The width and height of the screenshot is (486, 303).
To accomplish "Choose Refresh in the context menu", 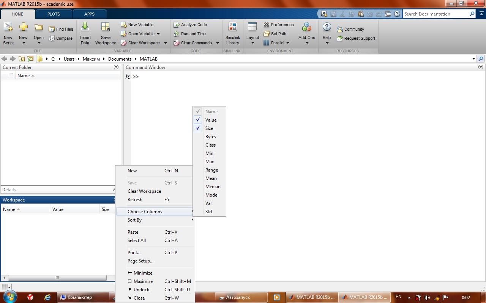I will click(155, 200).
